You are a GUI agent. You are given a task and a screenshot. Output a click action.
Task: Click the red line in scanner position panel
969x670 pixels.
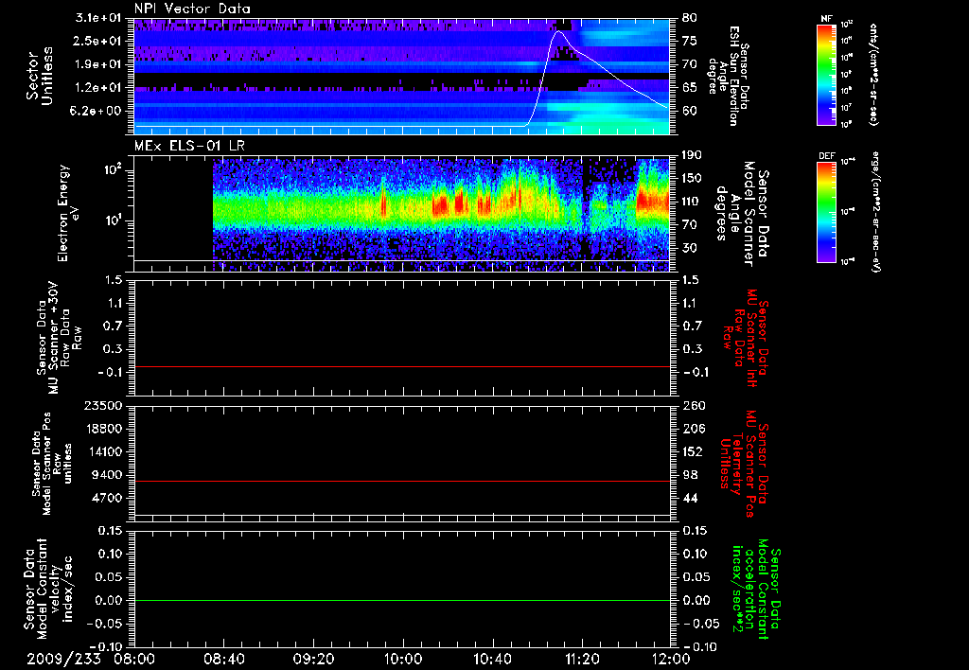tap(402, 481)
